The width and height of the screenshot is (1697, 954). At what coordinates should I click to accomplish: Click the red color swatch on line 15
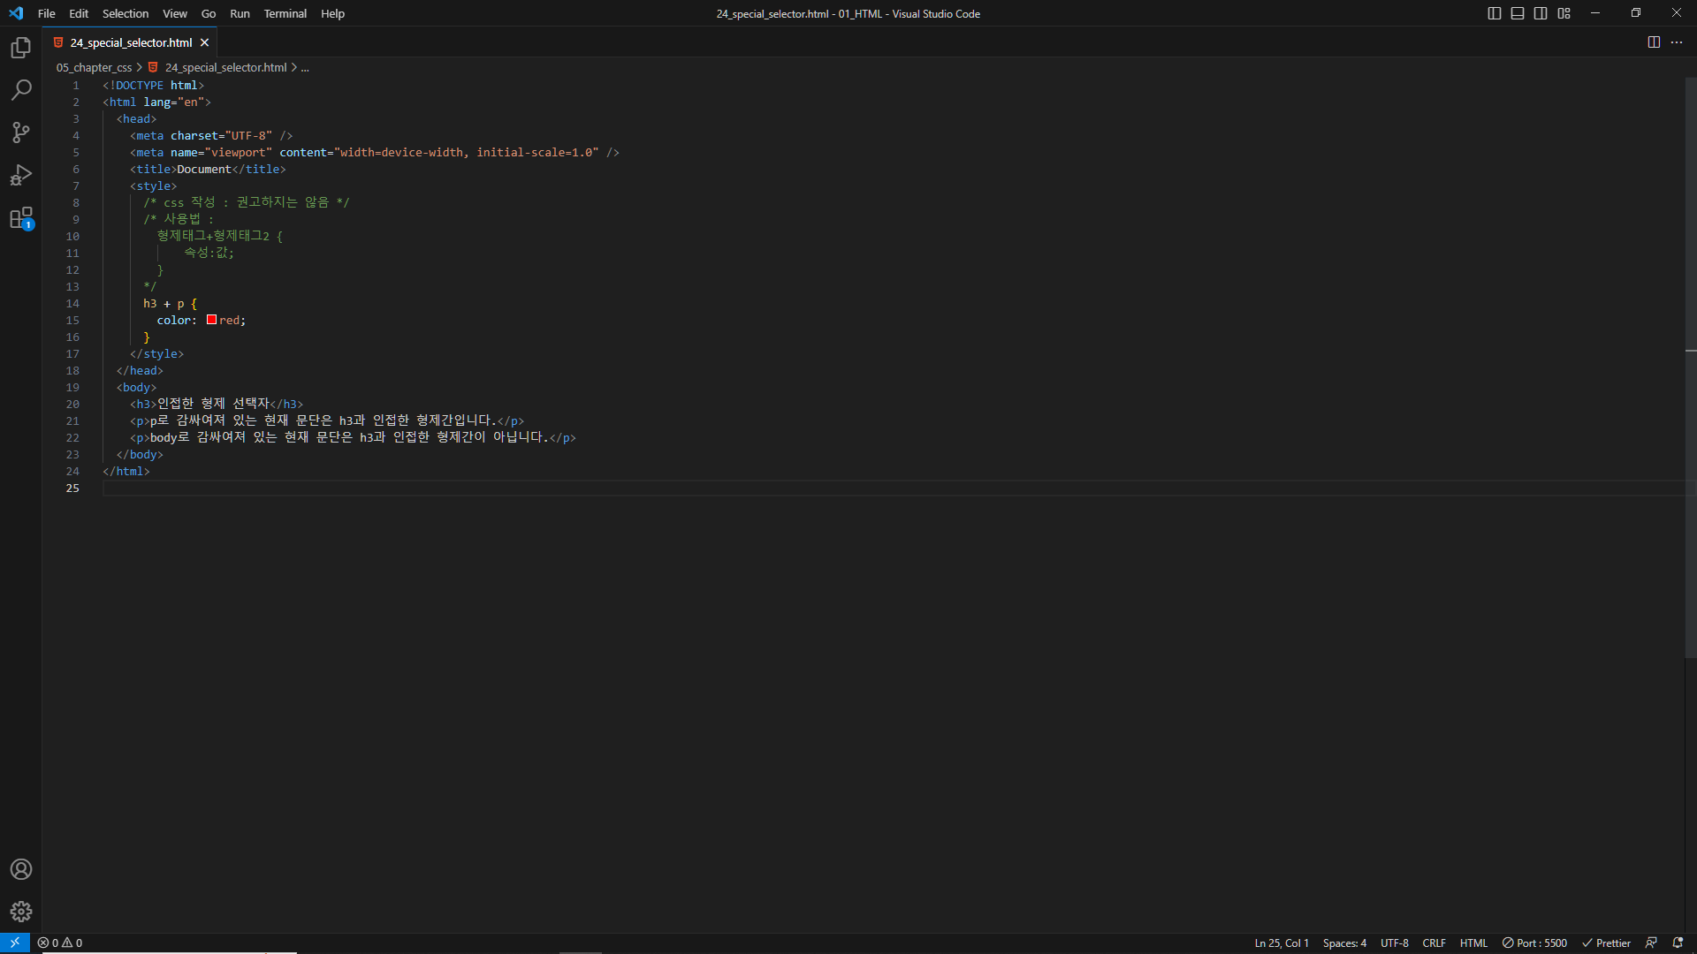[x=212, y=320]
